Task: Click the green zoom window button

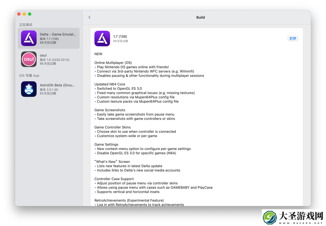Action: (x=30, y=14)
